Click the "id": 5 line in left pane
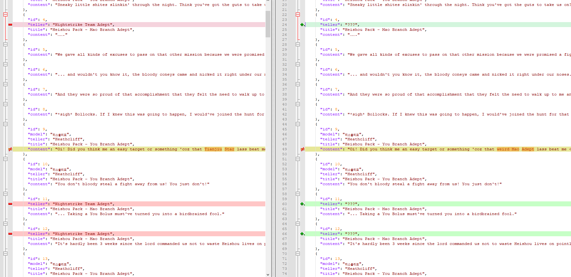This screenshot has width=571, height=277. [37, 49]
